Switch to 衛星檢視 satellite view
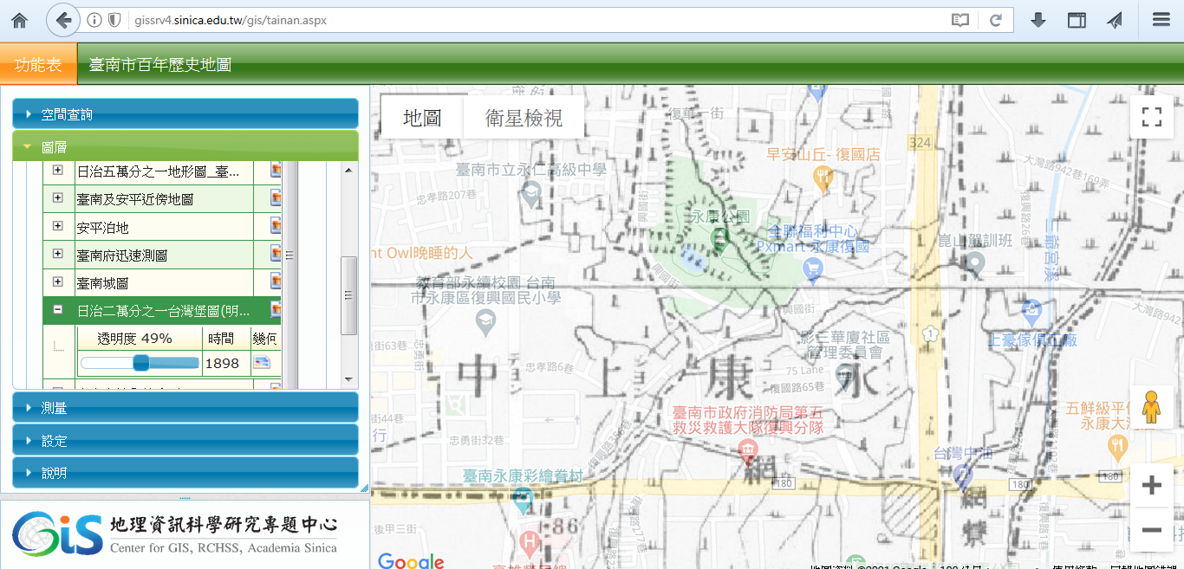Viewport: 1184px width, 569px height. tap(524, 118)
